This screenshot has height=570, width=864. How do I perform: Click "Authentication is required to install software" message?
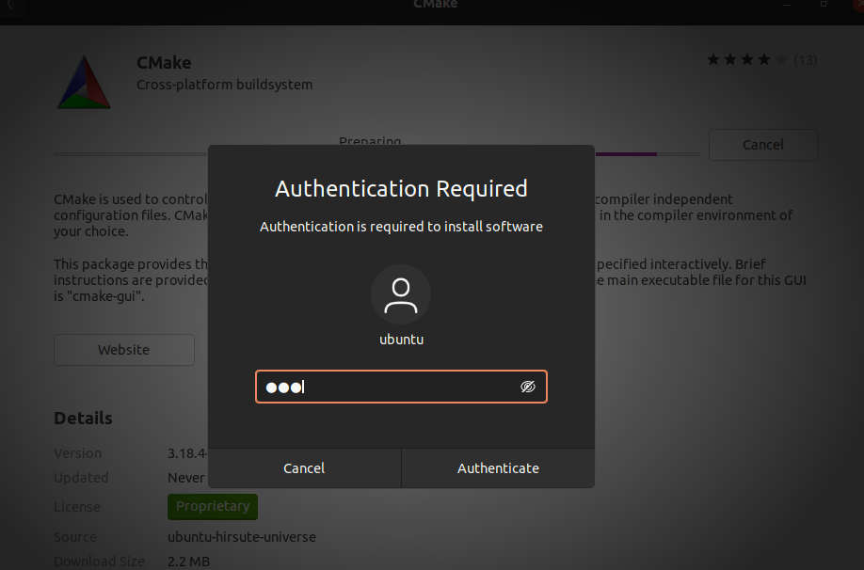pos(401,227)
